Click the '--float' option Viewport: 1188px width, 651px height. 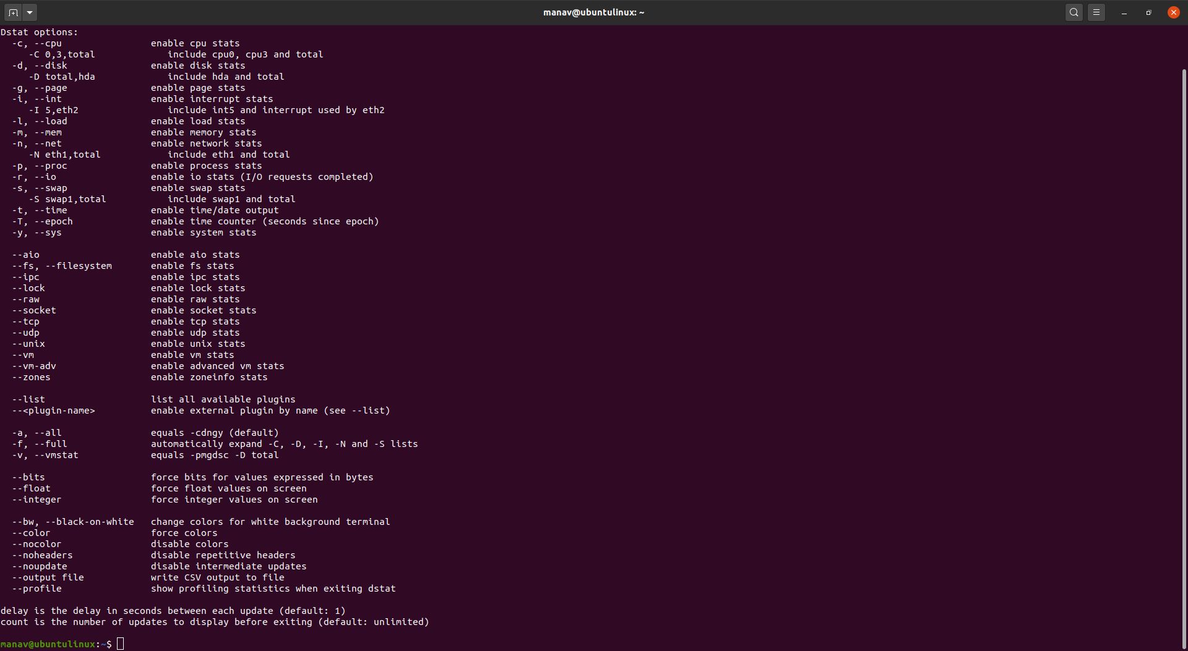tap(32, 488)
